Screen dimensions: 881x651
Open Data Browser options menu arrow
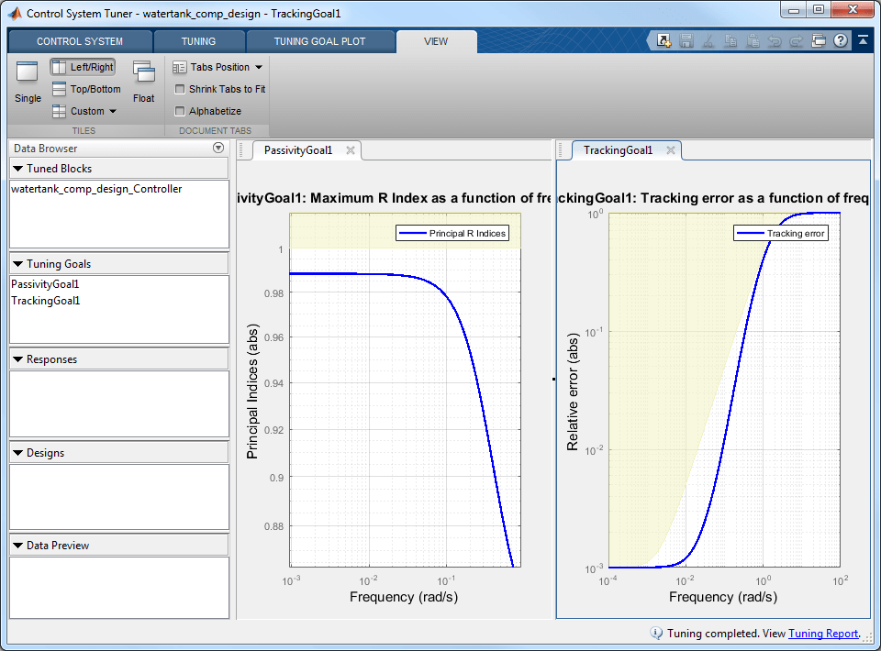(x=218, y=148)
